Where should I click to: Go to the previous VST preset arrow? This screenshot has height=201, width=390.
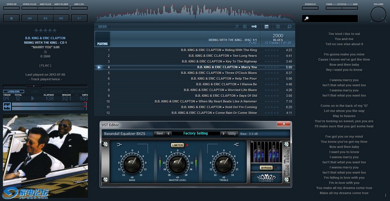pos(168,133)
